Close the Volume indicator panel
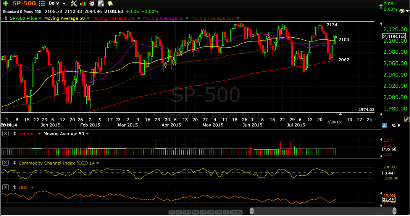The width and height of the screenshot is (410, 216). [5, 134]
